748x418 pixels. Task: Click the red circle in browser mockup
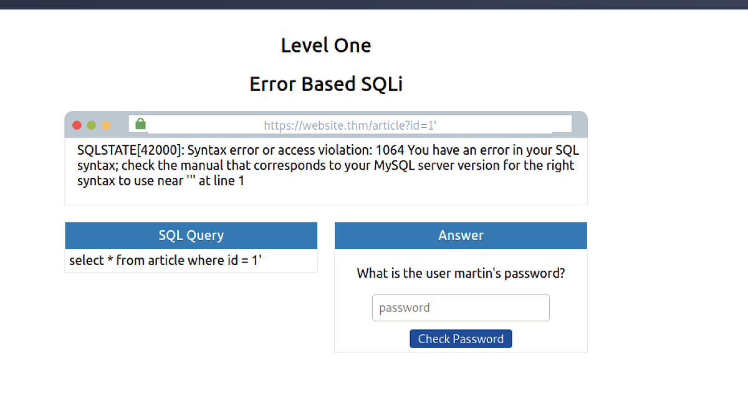[77, 125]
